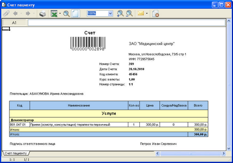Screen dimensions: 233x163
Task: Select the ЗАО "Медицинский центр" text
Action: [151, 44]
